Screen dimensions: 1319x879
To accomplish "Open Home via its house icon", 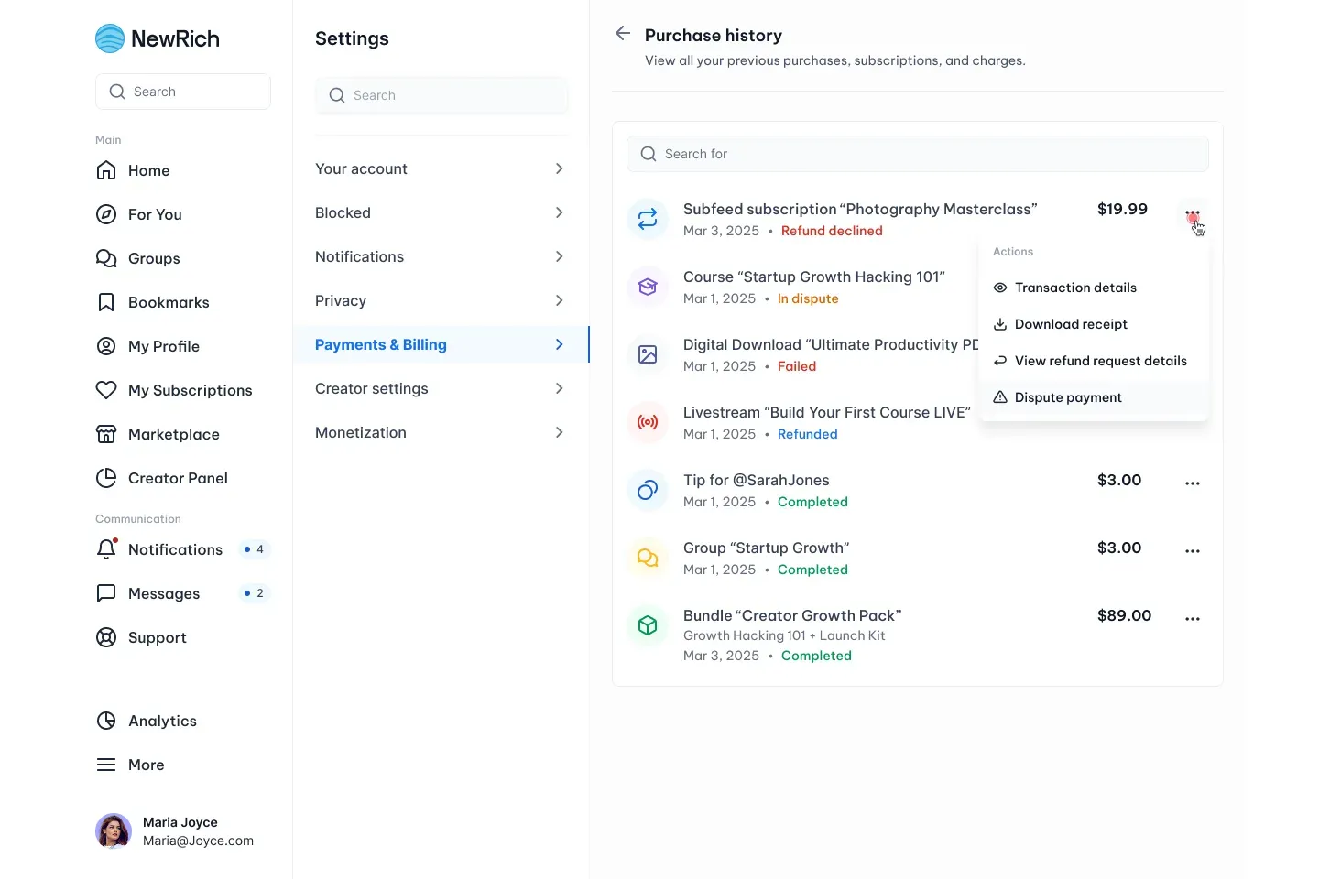I will point(106,170).
